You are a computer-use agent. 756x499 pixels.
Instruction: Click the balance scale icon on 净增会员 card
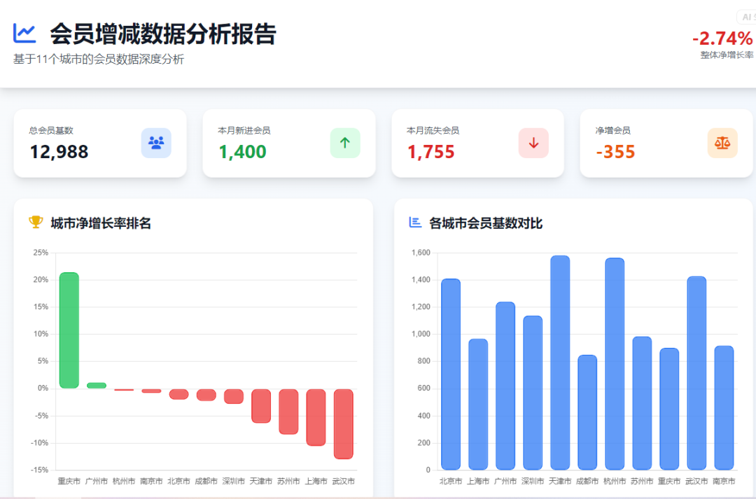click(723, 143)
